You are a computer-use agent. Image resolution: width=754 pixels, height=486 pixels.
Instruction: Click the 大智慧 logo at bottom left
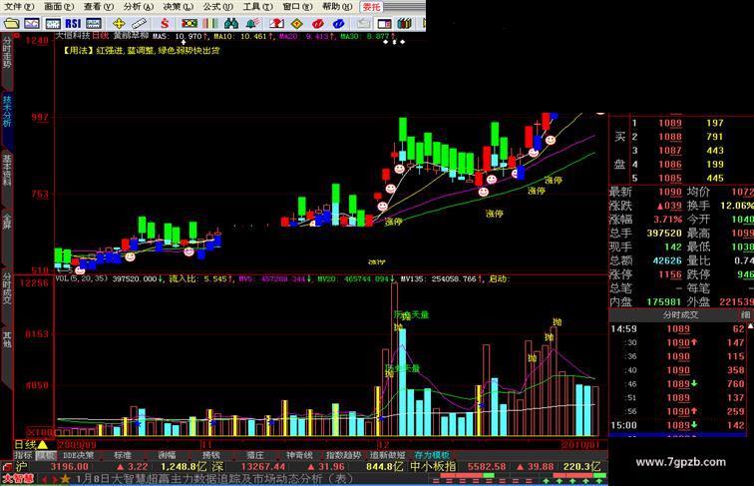click(18, 479)
